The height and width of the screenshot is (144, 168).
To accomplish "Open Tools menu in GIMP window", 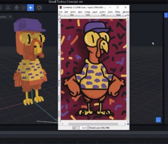I will (x=110, y=12).
